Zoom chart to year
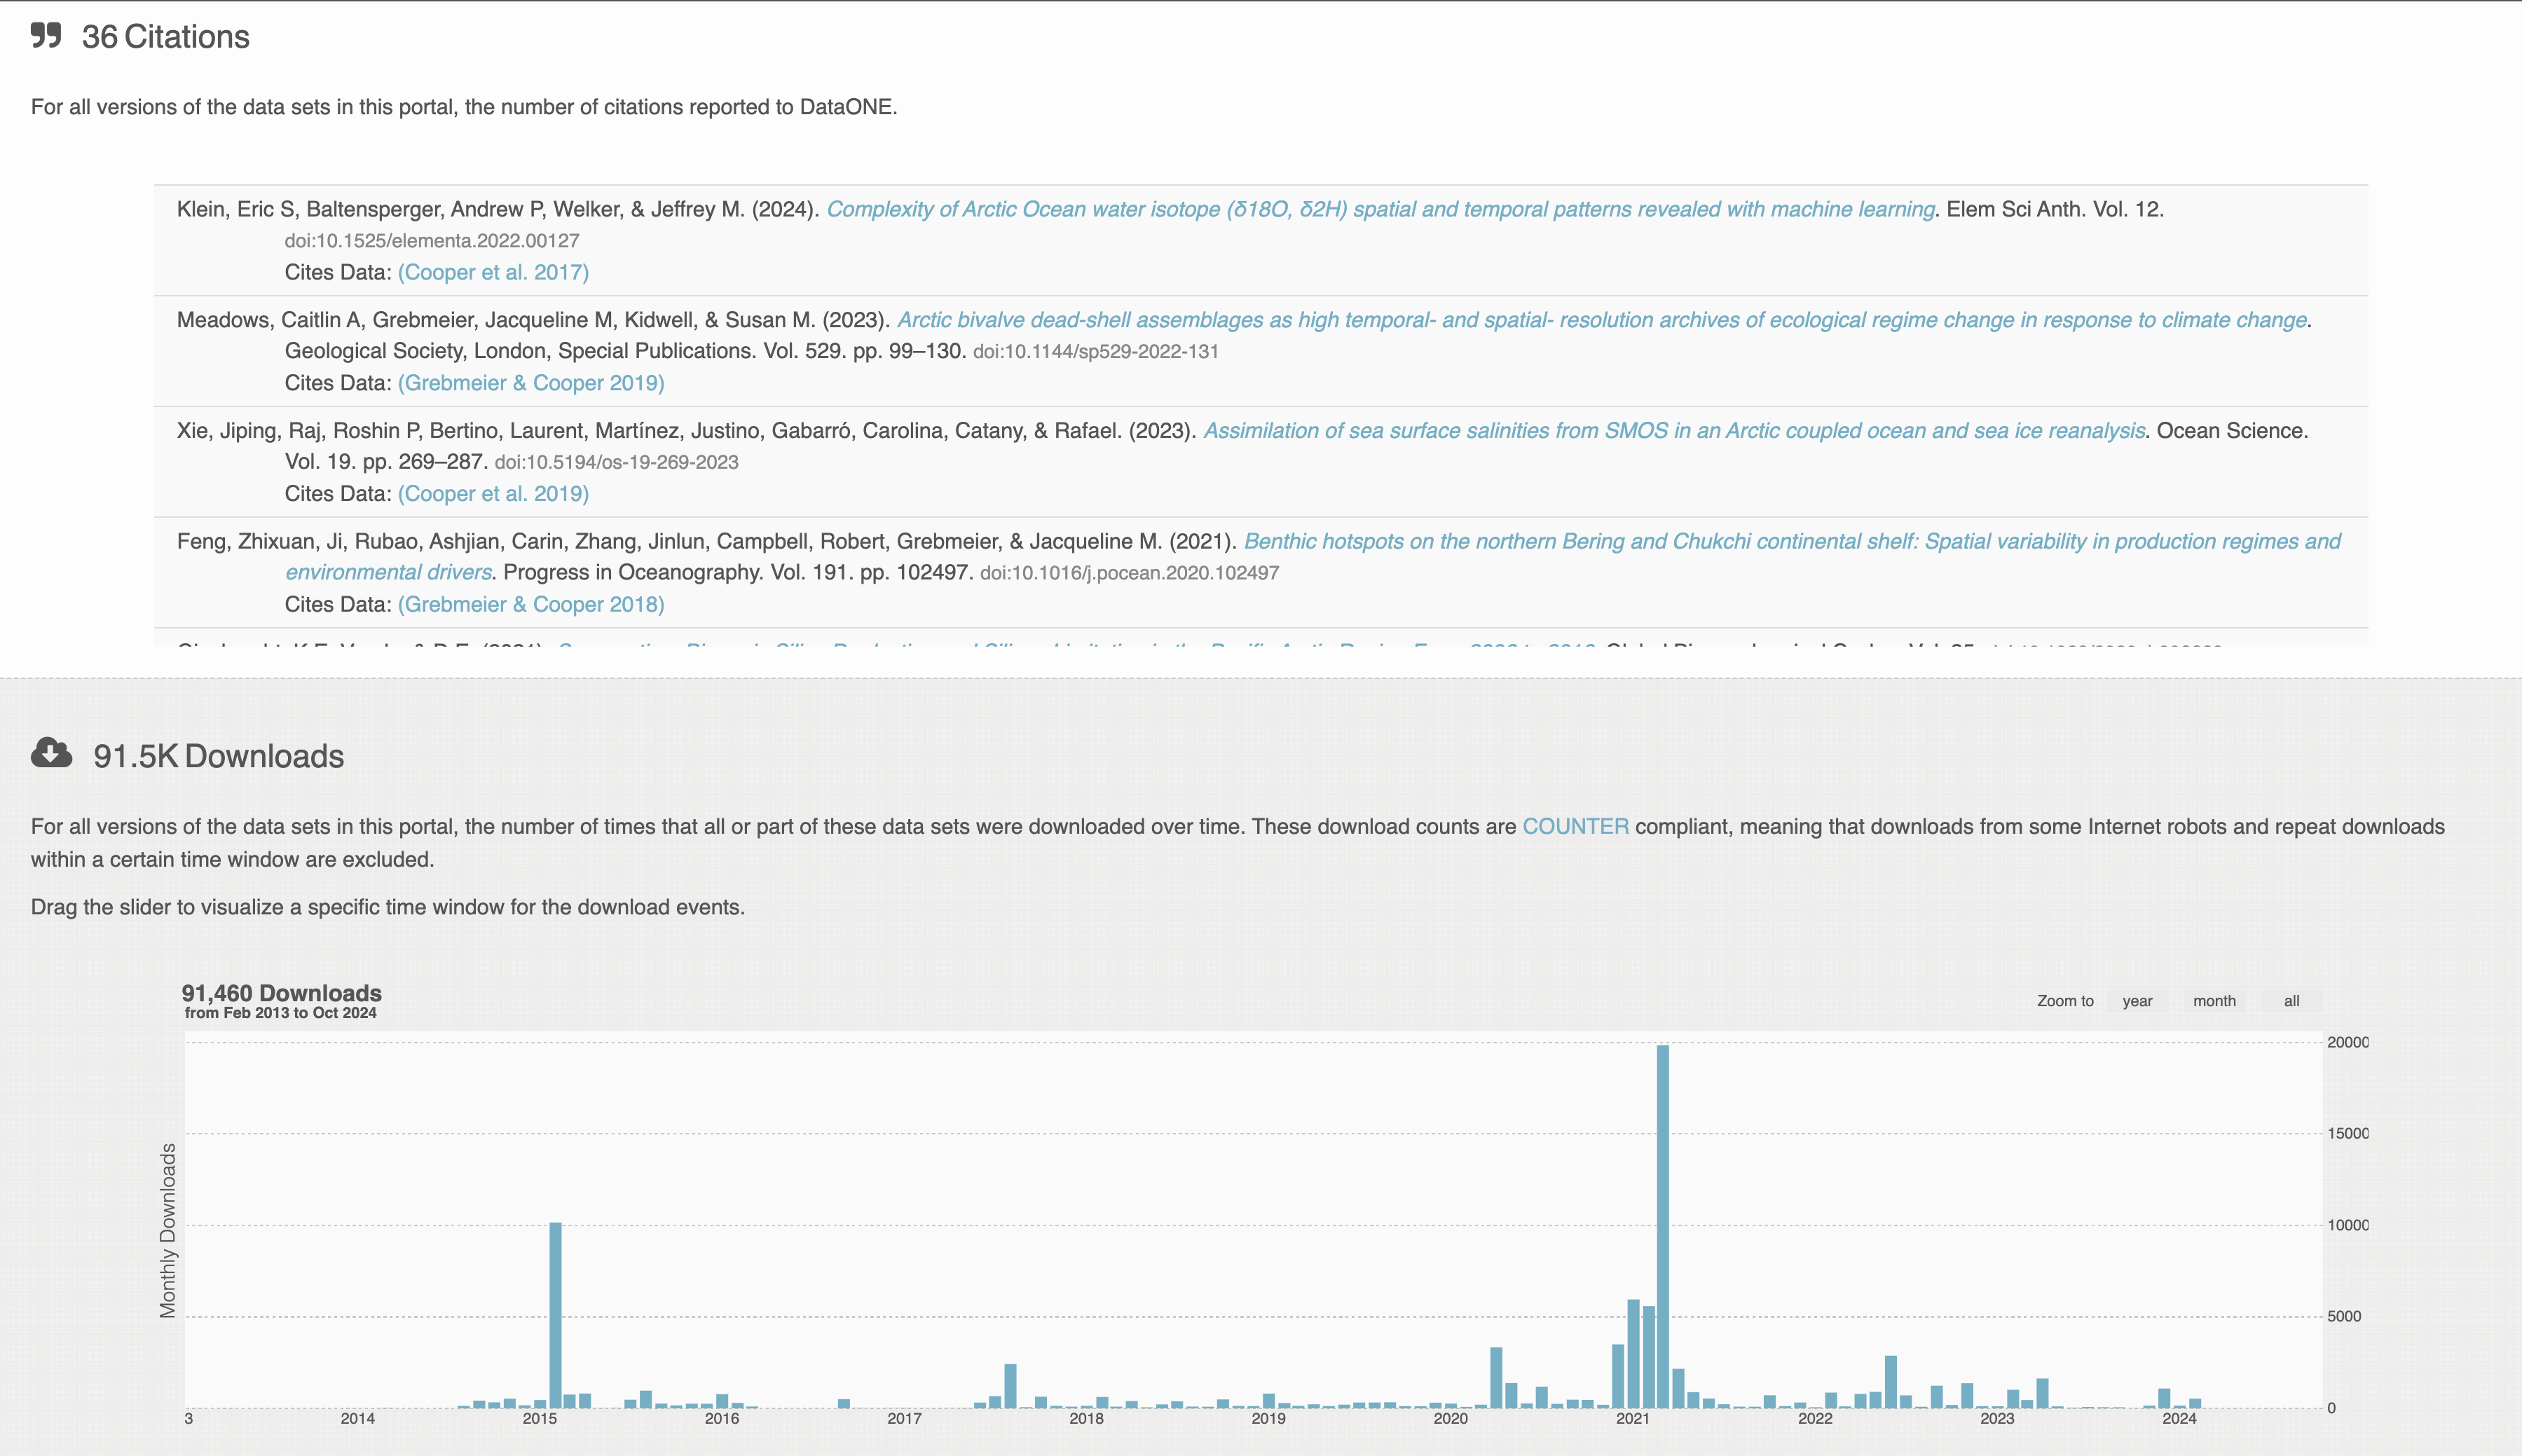 2137,1001
